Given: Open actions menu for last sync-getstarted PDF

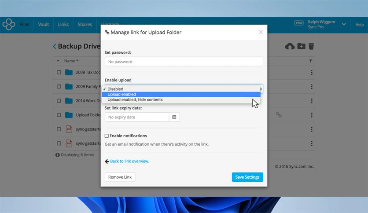Looking at the screenshot, I should 312,143.
